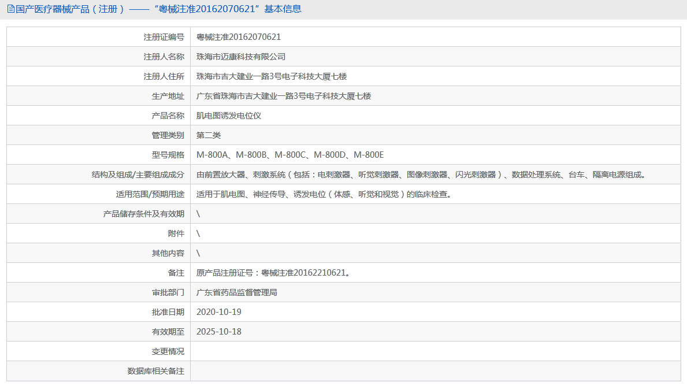Click the approval department 广东省药品监督管理局
Image resolution: width=687 pixels, height=386 pixels.
coord(237,292)
